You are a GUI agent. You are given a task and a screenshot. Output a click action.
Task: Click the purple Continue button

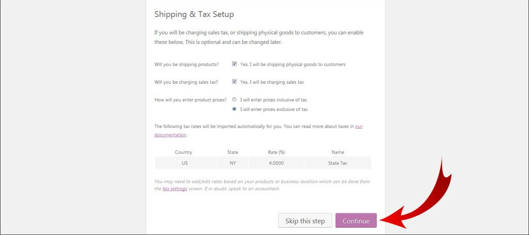pyautogui.click(x=356, y=221)
